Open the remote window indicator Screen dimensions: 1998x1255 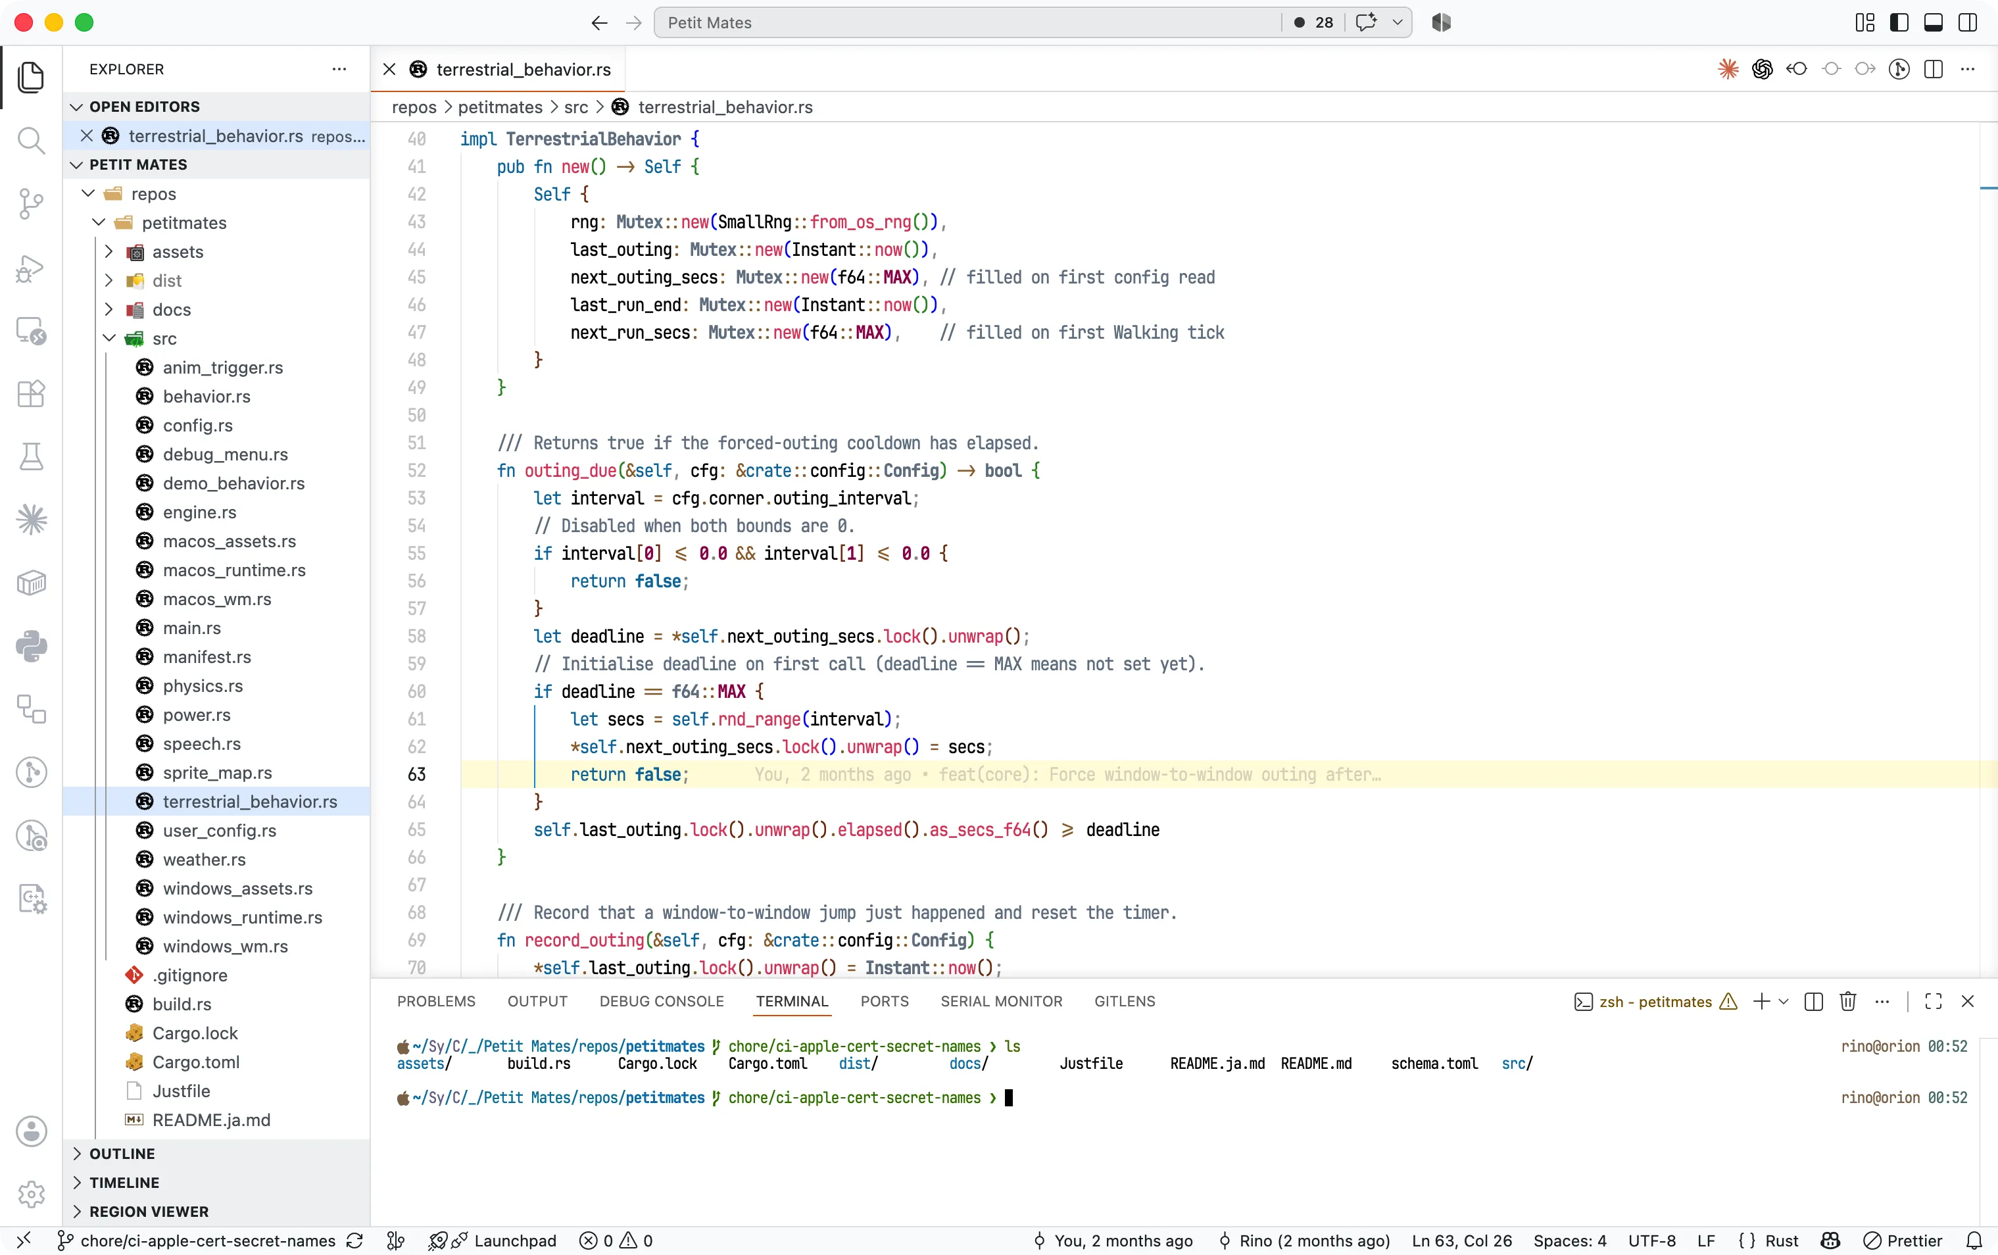(x=23, y=1241)
